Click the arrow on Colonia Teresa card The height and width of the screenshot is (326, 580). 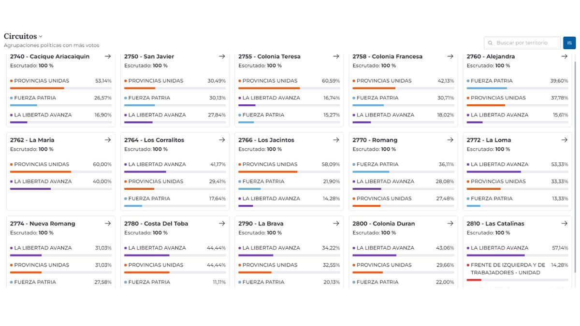click(x=336, y=57)
